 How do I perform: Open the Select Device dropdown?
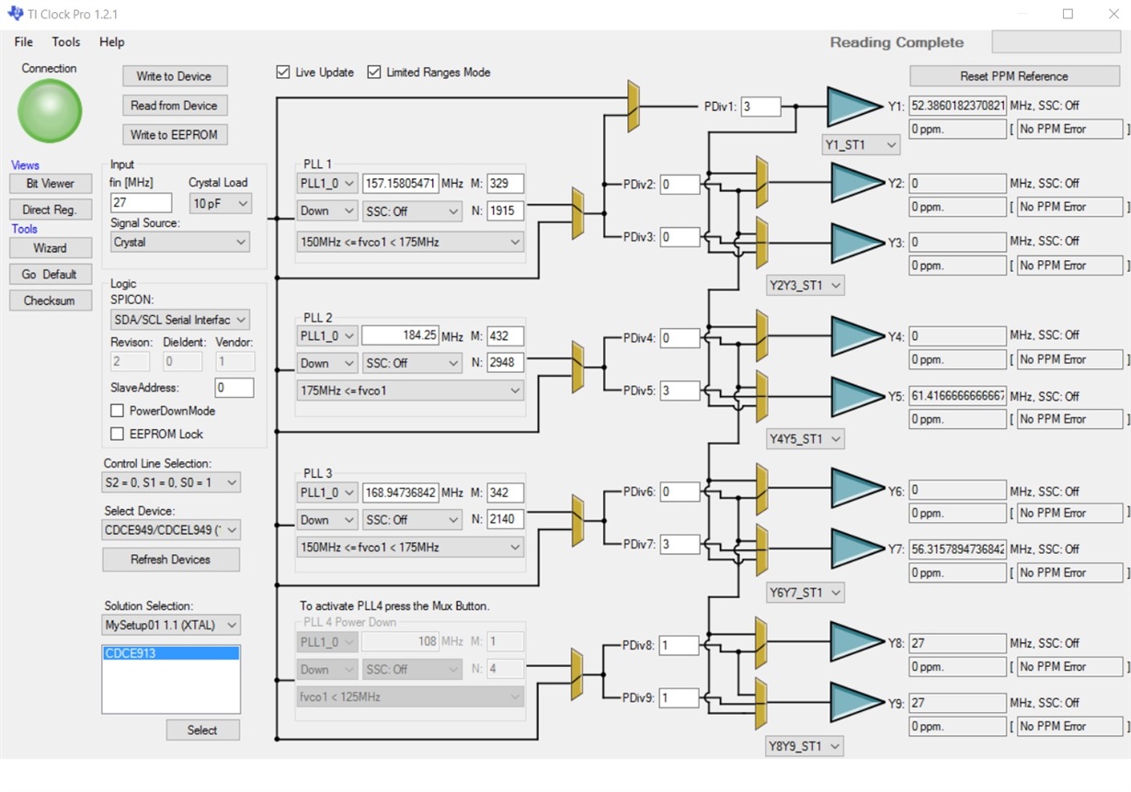[x=171, y=530]
